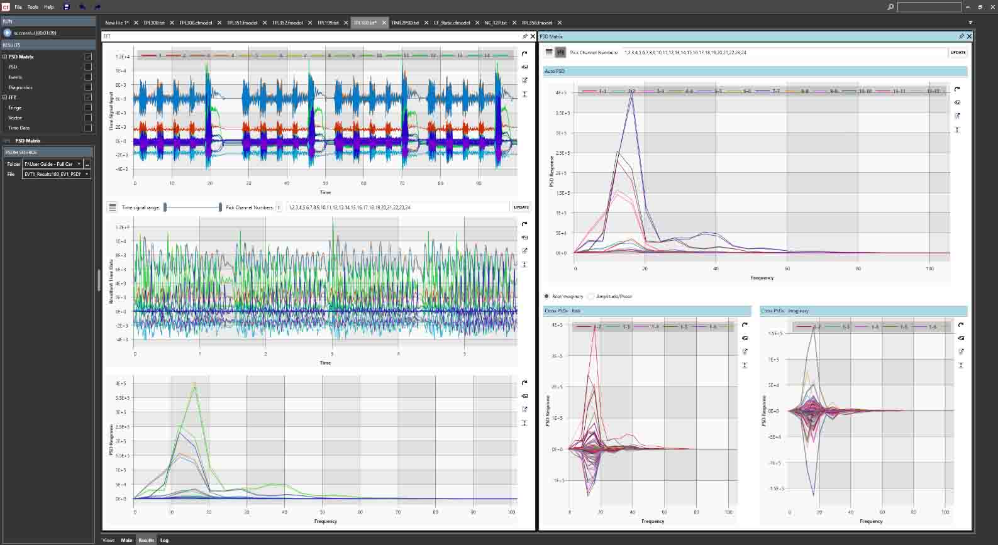The width and height of the screenshot is (998, 545).
Task: Close the FFT panel
Action: (533, 36)
